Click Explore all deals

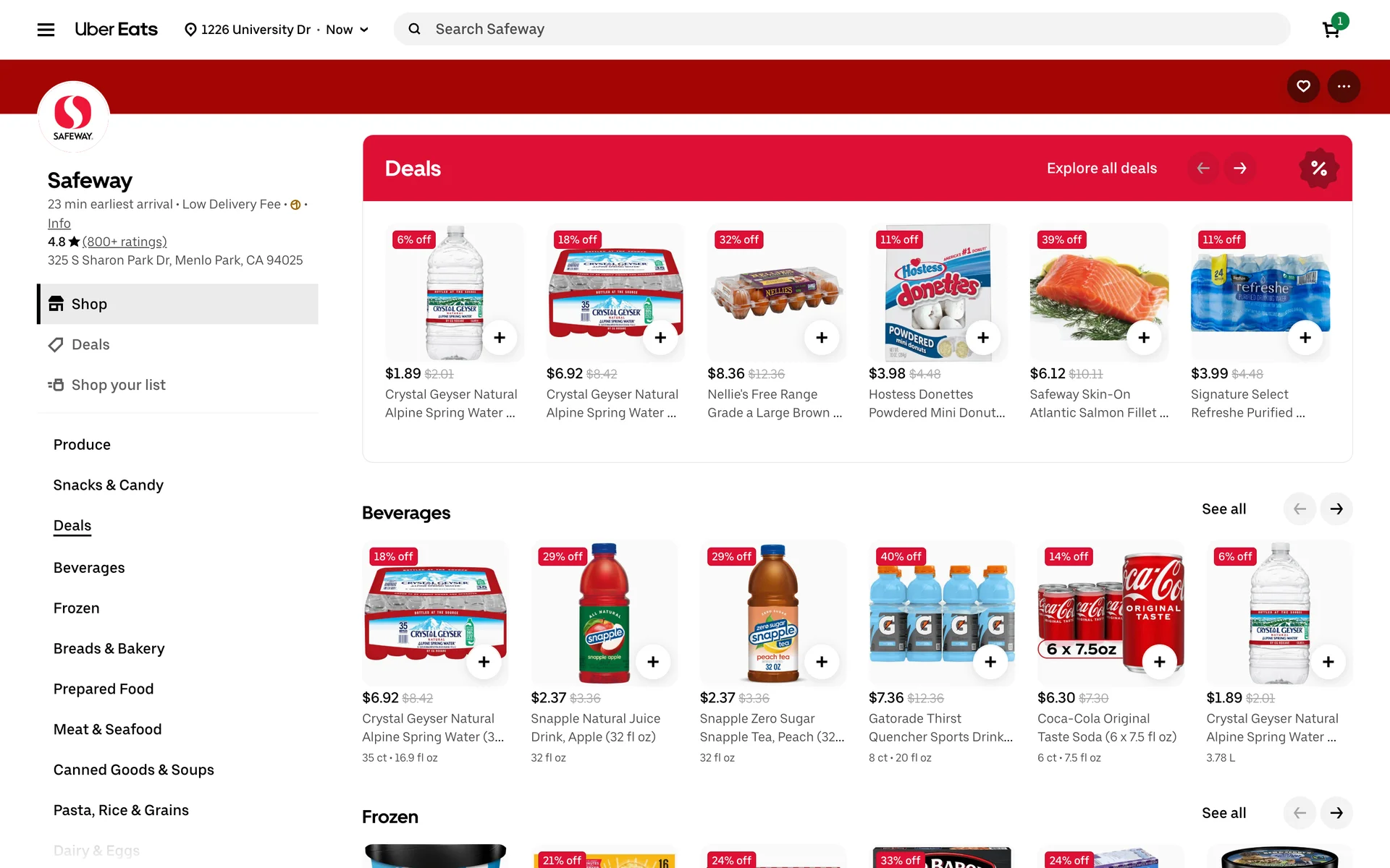point(1101,168)
